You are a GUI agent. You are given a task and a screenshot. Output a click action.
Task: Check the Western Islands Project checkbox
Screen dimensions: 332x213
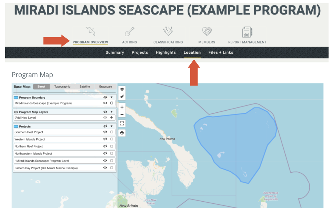coord(111,139)
